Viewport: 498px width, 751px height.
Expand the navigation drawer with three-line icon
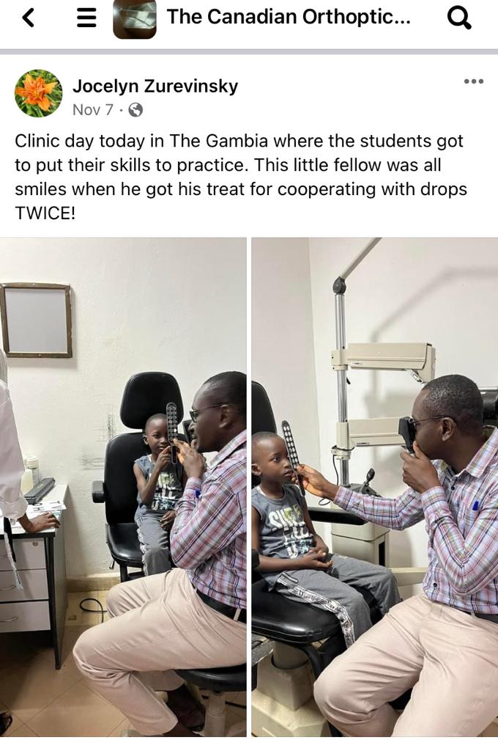click(86, 18)
